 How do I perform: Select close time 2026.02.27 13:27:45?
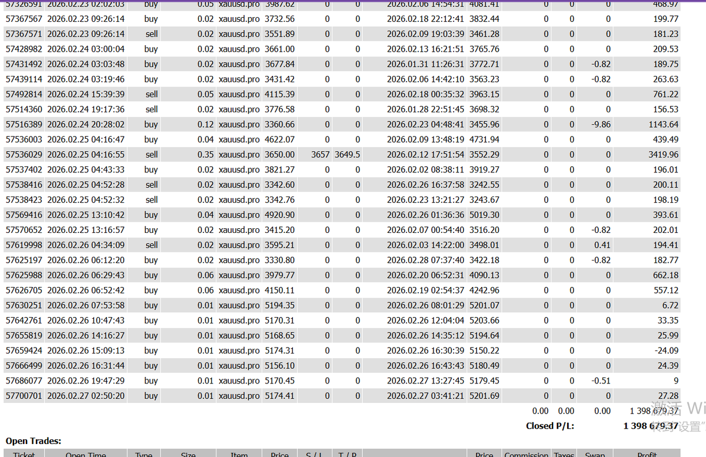425,381
